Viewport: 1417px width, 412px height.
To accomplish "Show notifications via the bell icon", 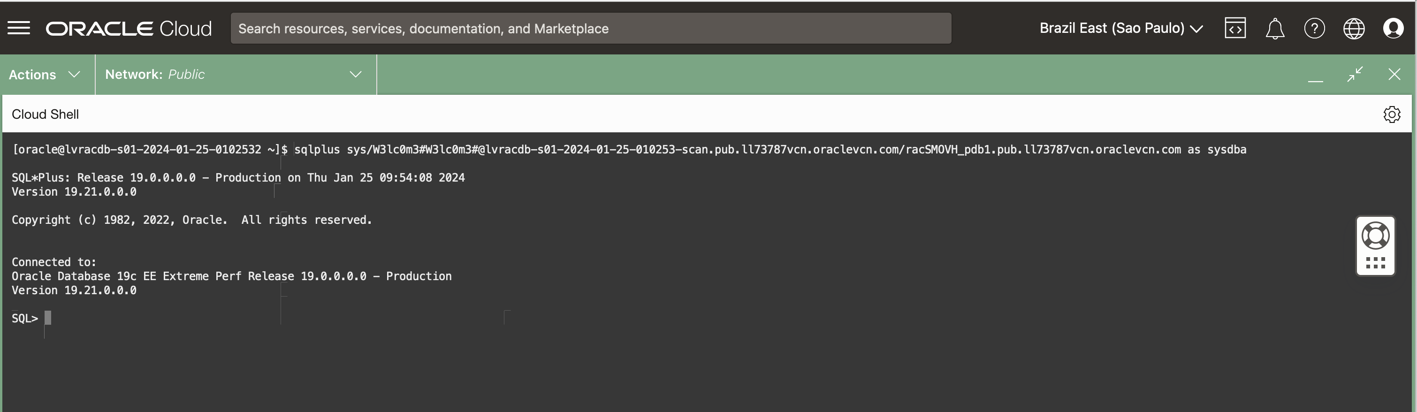I will pyautogui.click(x=1274, y=29).
